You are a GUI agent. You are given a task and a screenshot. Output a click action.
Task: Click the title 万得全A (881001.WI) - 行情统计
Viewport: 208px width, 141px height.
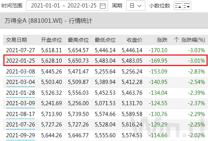[x=48, y=21]
